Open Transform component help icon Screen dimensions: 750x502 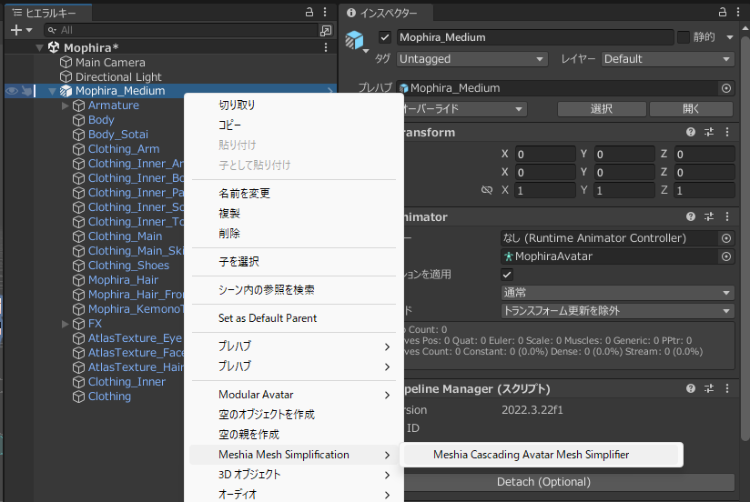pyautogui.click(x=690, y=133)
